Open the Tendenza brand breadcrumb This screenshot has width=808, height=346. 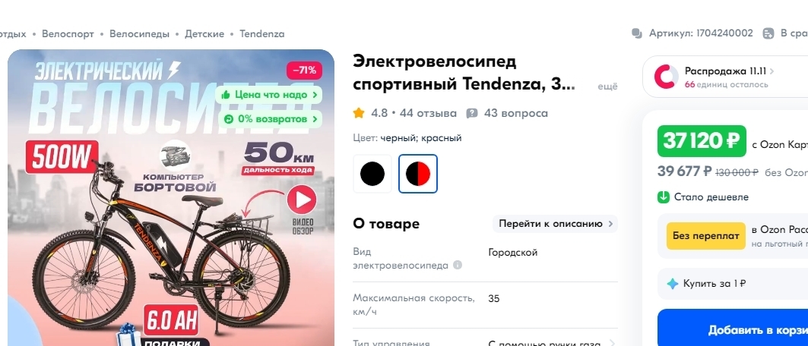click(262, 34)
